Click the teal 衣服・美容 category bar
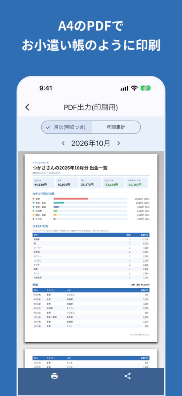 tap(59, 203)
